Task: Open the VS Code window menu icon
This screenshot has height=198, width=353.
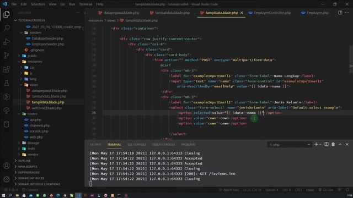Action: click(4, 4)
